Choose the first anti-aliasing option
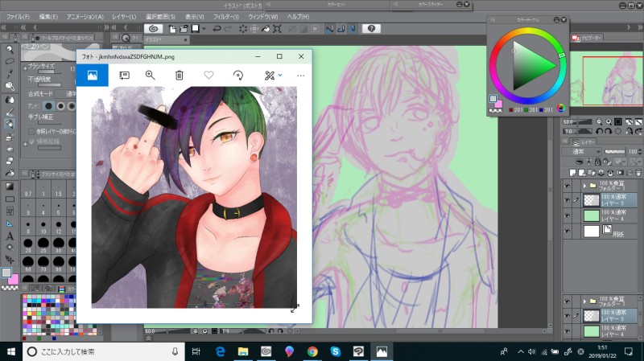The image size is (644, 361). (x=48, y=106)
